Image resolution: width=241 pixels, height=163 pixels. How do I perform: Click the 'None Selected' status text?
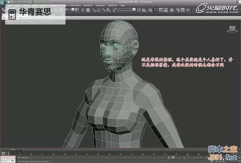[23, 158]
